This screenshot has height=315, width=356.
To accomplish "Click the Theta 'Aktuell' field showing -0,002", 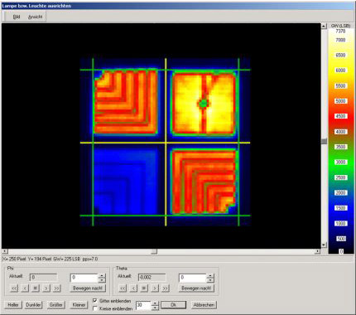I will pos(152,277).
